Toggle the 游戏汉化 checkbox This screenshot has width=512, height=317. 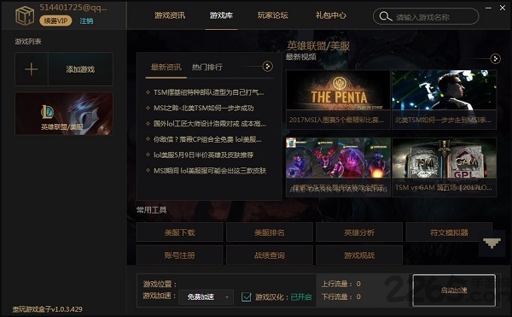[247, 296]
